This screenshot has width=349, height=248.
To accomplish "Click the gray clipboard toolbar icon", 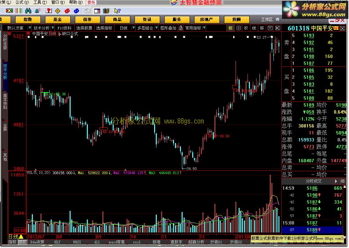I will [87, 11].
